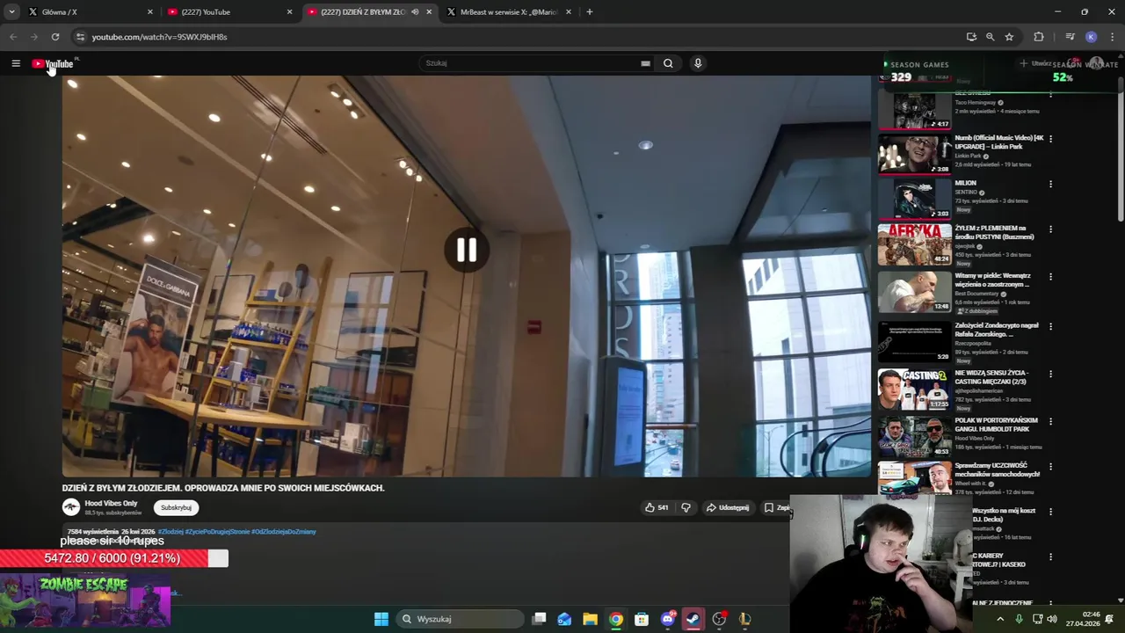This screenshot has width=1125, height=633.
Task: Open Discord from the taskbar
Action: [668, 619]
